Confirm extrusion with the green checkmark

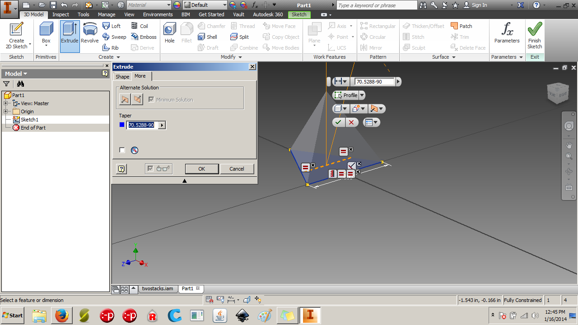pos(338,122)
